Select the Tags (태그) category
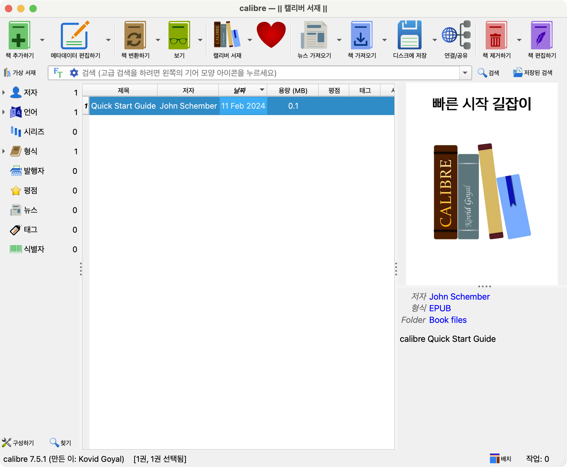 click(x=40, y=230)
